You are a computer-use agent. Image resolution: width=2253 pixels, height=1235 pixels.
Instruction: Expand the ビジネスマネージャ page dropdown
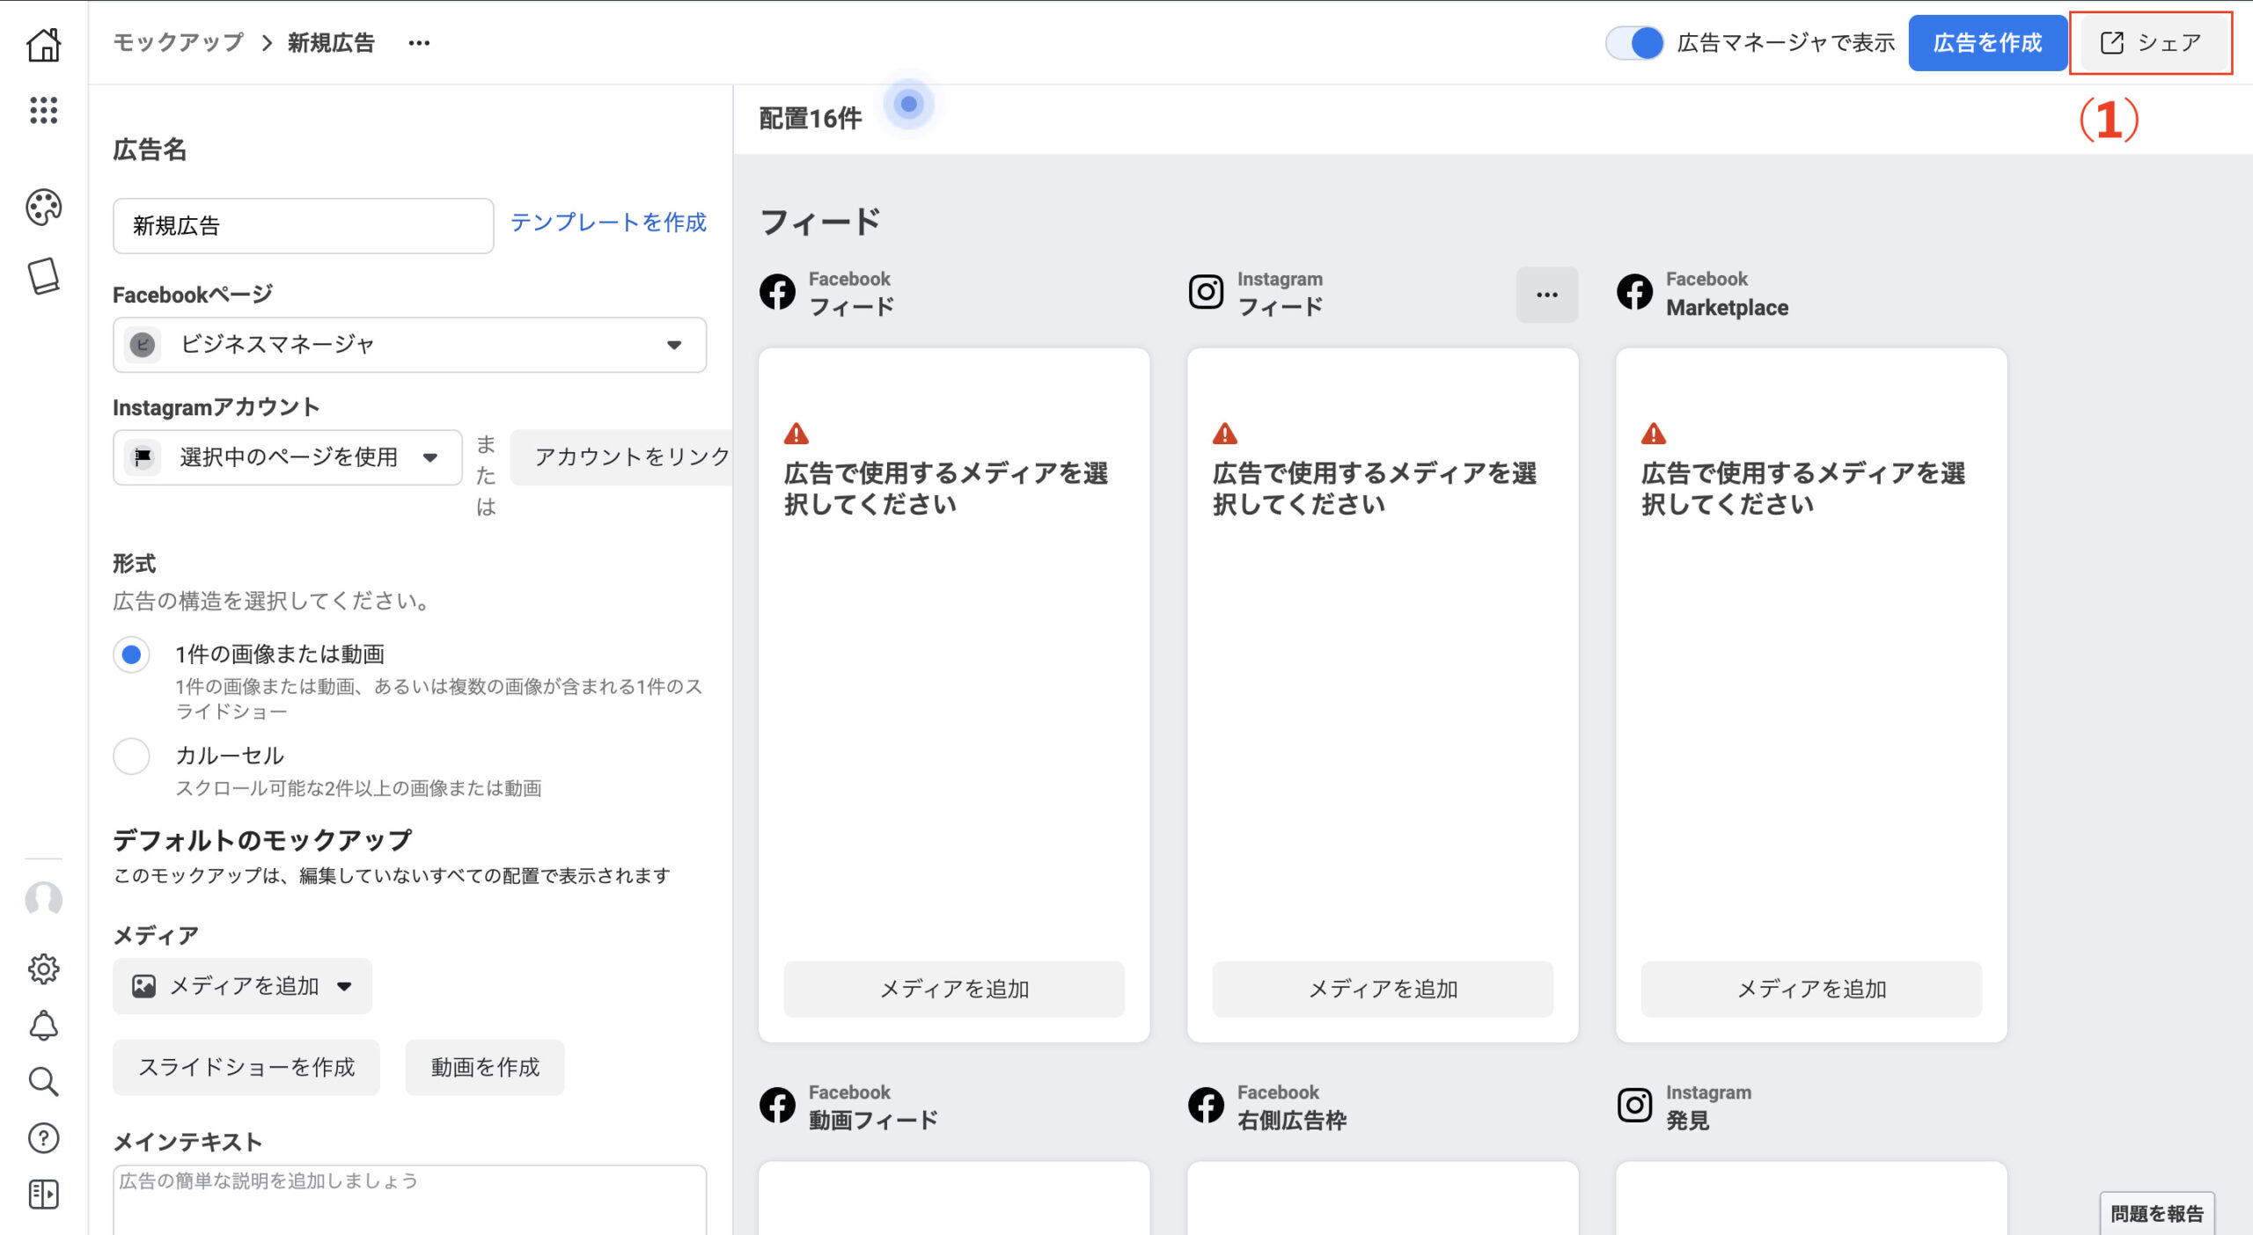pyautogui.click(x=409, y=345)
